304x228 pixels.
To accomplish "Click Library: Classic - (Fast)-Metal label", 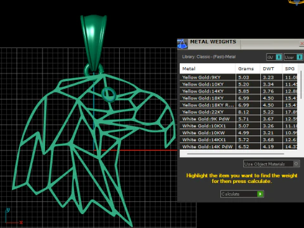I will [209, 57].
